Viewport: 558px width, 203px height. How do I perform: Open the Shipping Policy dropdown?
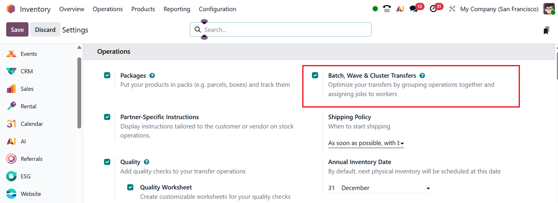coord(366,143)
